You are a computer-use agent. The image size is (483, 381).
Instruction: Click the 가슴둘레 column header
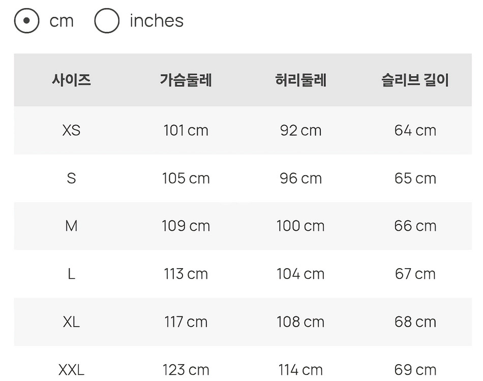[x=186, y=80]
